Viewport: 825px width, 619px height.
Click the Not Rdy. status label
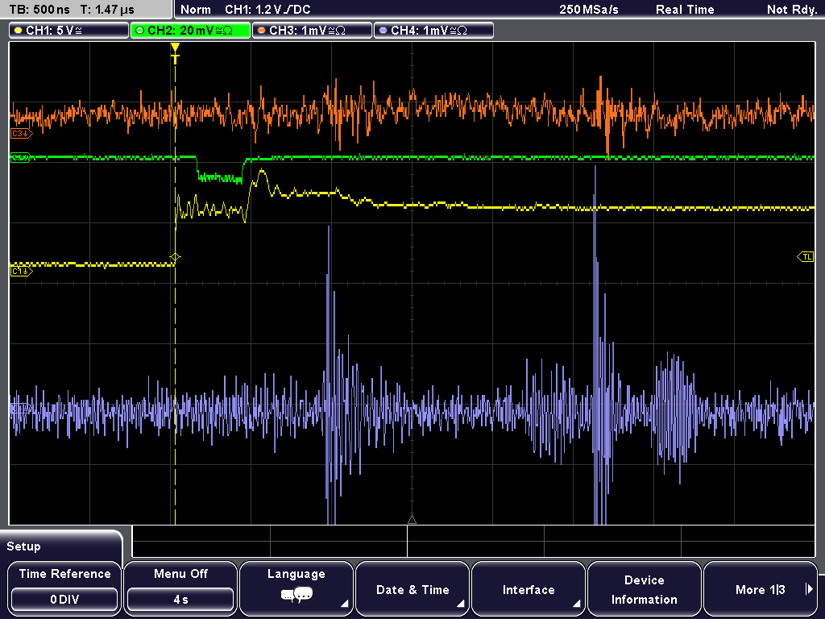pos(792,10)
